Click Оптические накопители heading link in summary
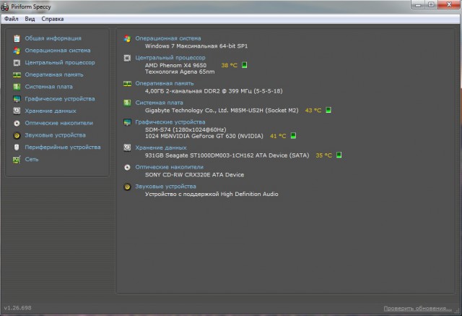This screenshot has height=316, width=462. [170, 167]
